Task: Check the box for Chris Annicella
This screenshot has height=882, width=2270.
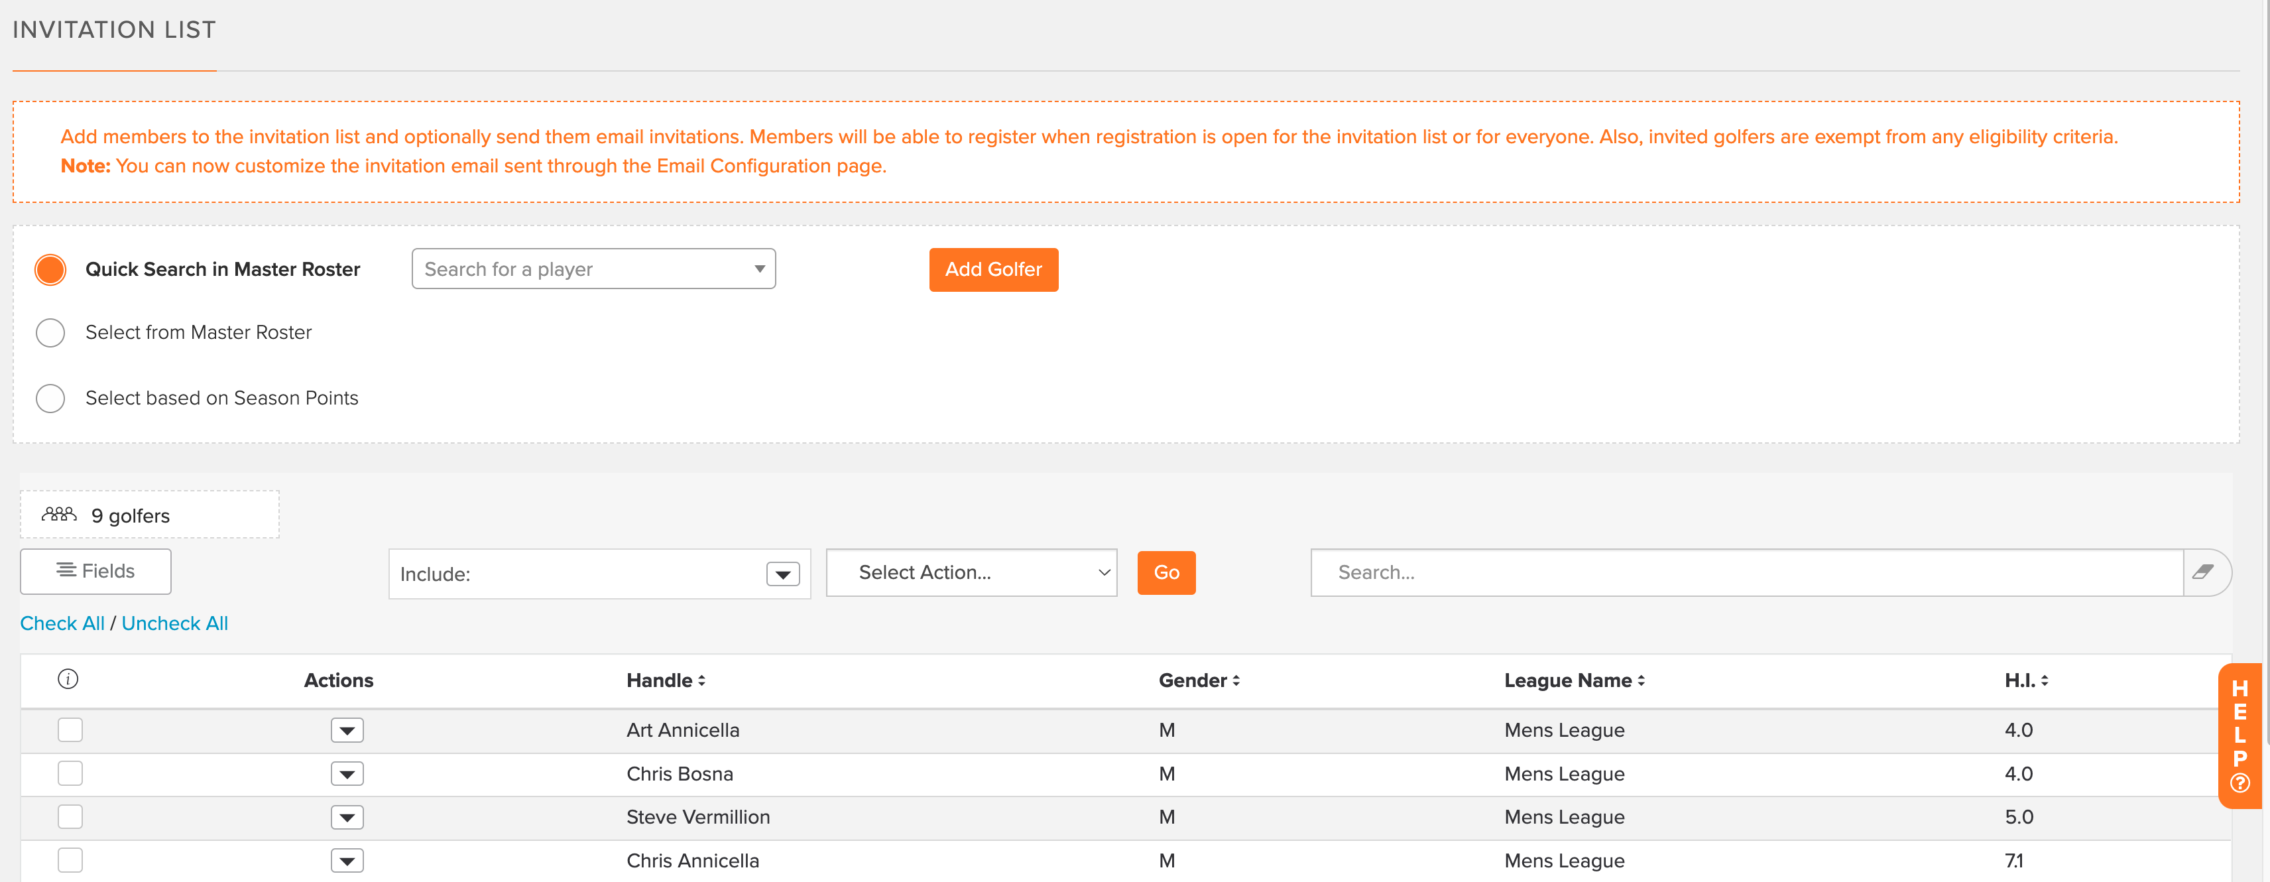Action: [x=70, y=860]
